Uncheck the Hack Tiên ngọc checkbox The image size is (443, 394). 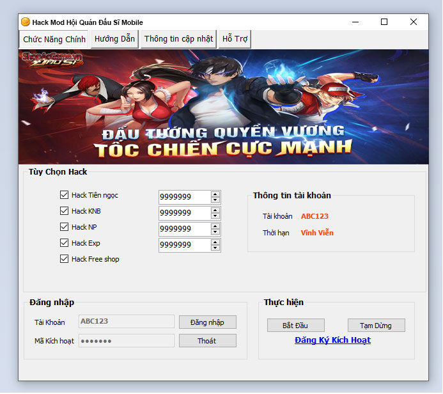[x=64, y=194]
